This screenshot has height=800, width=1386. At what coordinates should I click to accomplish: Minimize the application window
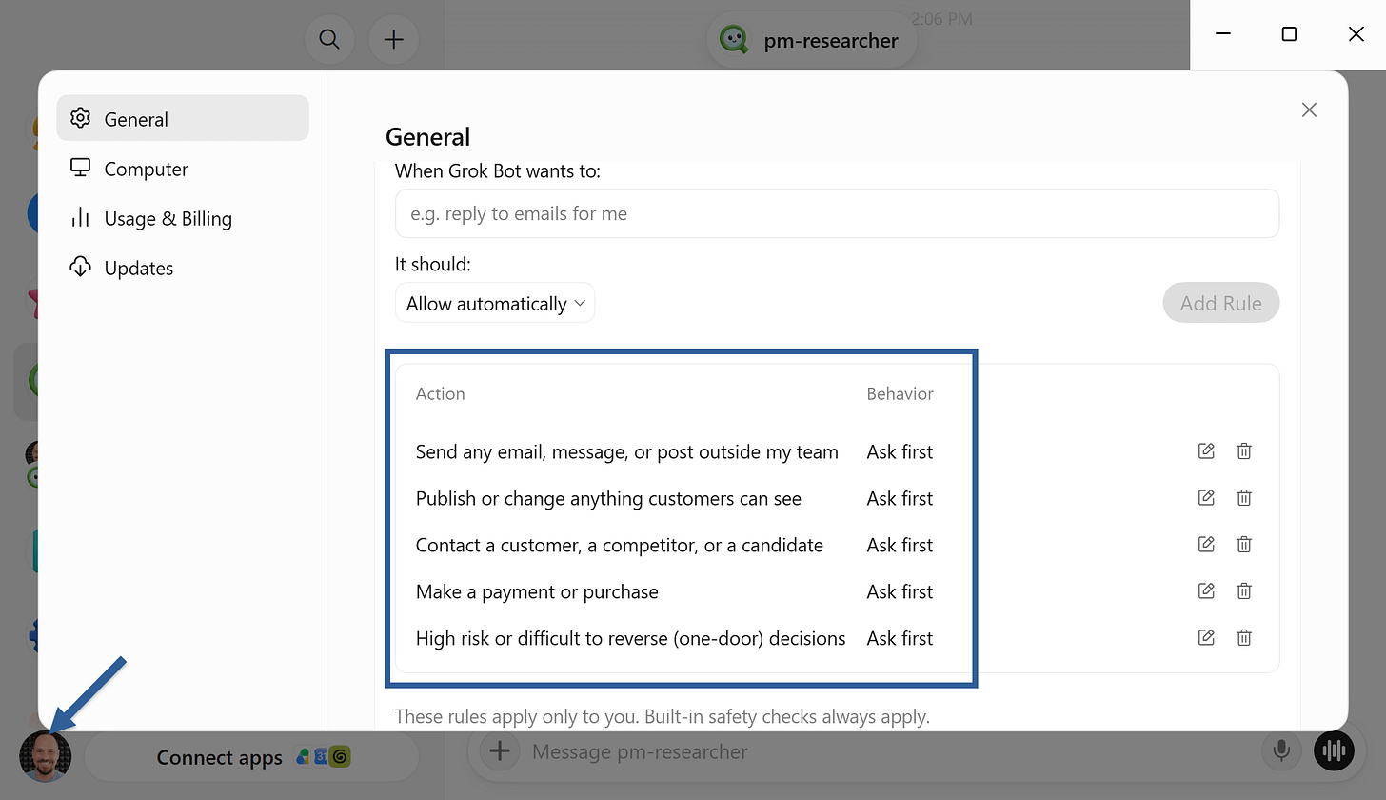[x=1224, y=34]
